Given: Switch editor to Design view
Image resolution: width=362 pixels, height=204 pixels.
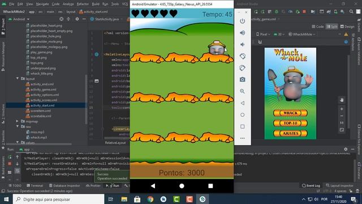Looking at the screenshot, I should point(347,27).
